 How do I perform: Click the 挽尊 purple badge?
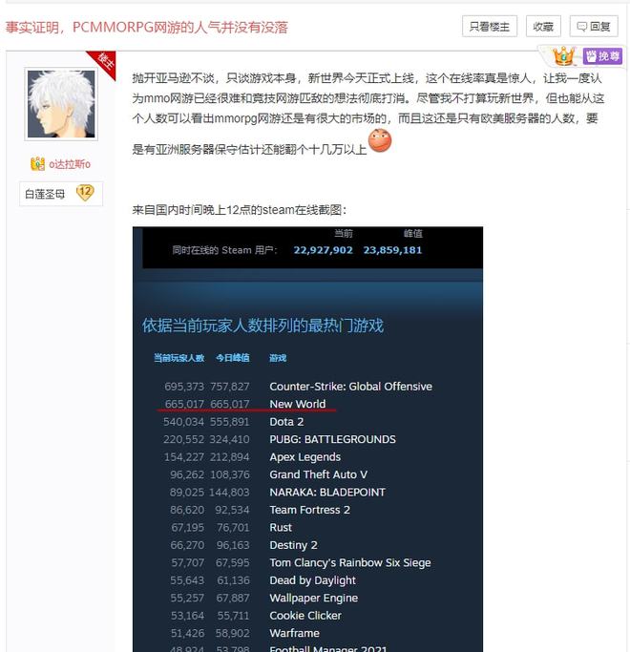[602, 56]
